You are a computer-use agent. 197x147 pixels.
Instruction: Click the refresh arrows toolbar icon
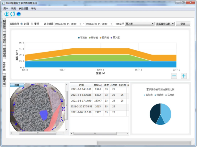[13, 14]
